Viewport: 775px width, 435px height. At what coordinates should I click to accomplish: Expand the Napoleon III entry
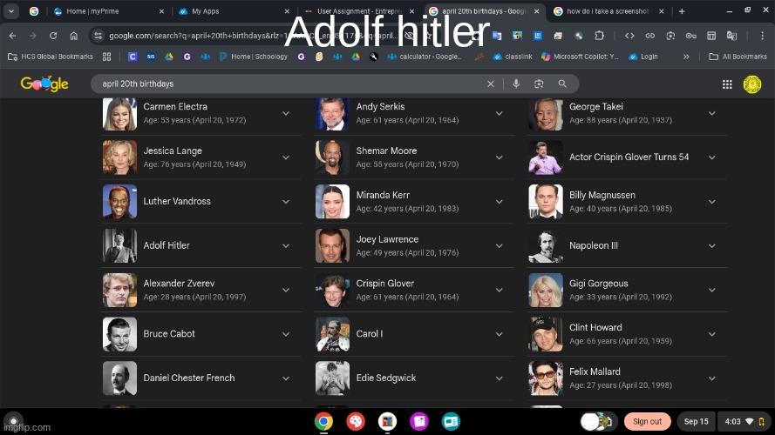(711, 245)
